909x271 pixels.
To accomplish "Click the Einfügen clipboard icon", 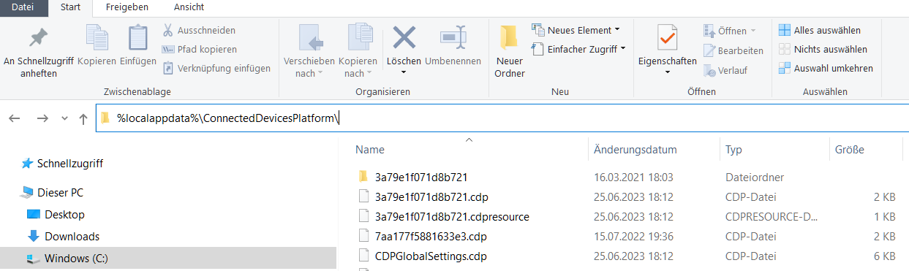I will coord(137,38).
